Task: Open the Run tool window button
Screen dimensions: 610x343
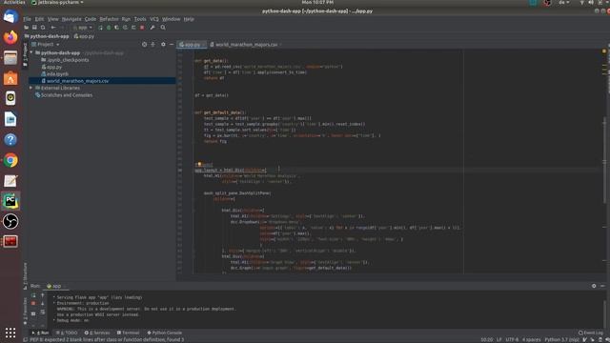Action: click(40, 333)
